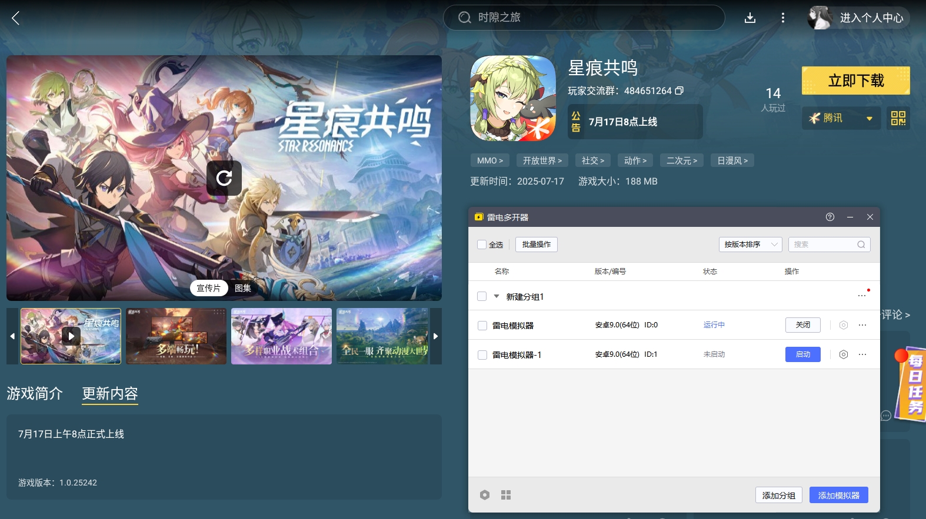This screenshot has width=926, height=519.
Task: Click the comment bubble icon
Action: (x=886, y=416)
